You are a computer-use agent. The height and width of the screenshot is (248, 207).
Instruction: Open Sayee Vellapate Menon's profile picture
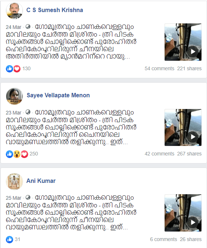(x=14, y=96)
